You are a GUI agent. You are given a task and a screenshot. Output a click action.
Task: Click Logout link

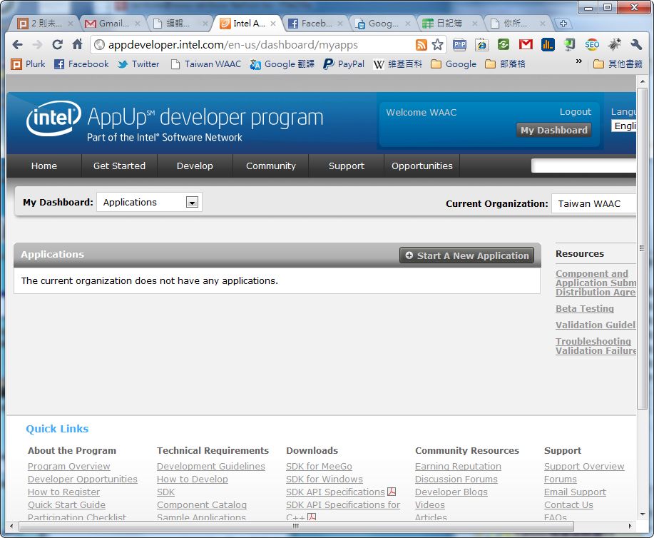coord(575,112)
